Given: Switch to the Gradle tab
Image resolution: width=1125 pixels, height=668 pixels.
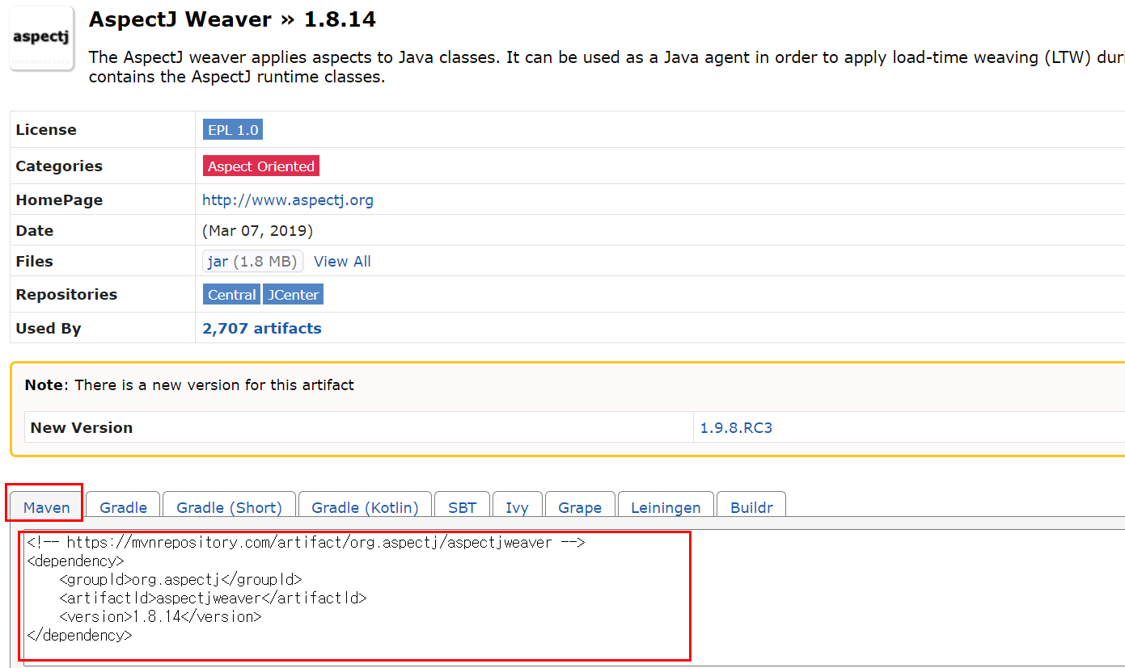Looking at the screenshot, I should coord(123,507).
